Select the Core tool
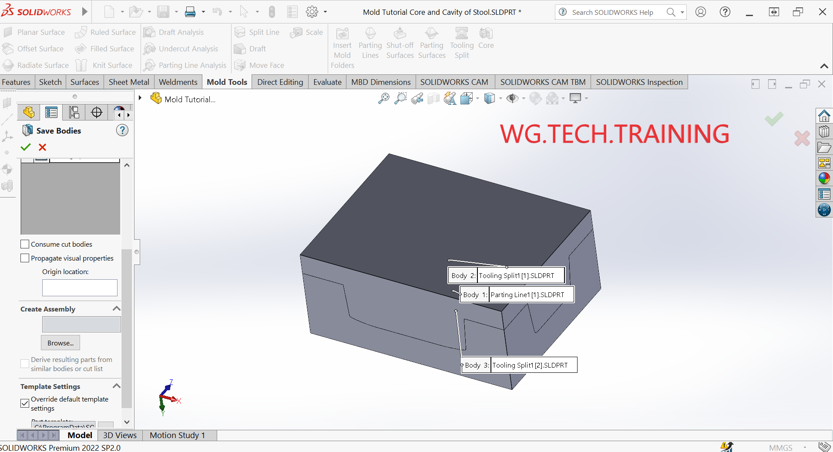Viewport: 833px width, 452px height. (x=486, y=38)
